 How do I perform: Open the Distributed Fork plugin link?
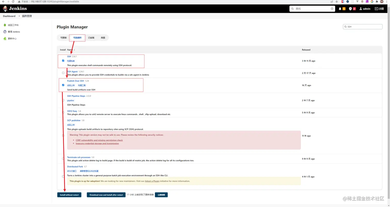click(75, 167)
